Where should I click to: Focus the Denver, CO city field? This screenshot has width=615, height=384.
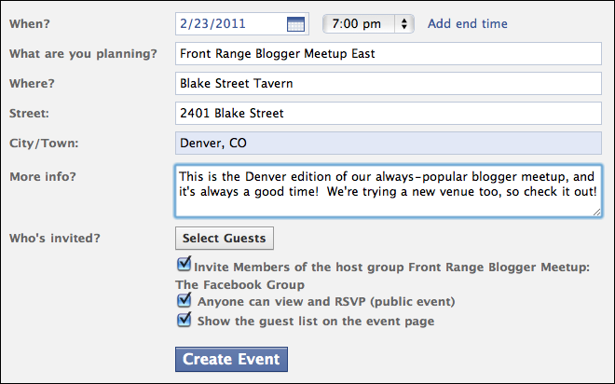click(x=389, y=144)
